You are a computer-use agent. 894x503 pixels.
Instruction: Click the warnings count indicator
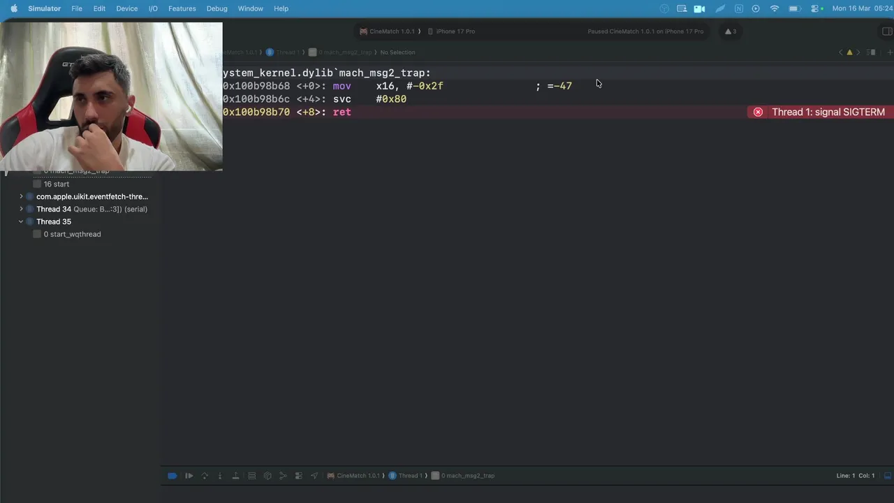click(x=731, y=31)
